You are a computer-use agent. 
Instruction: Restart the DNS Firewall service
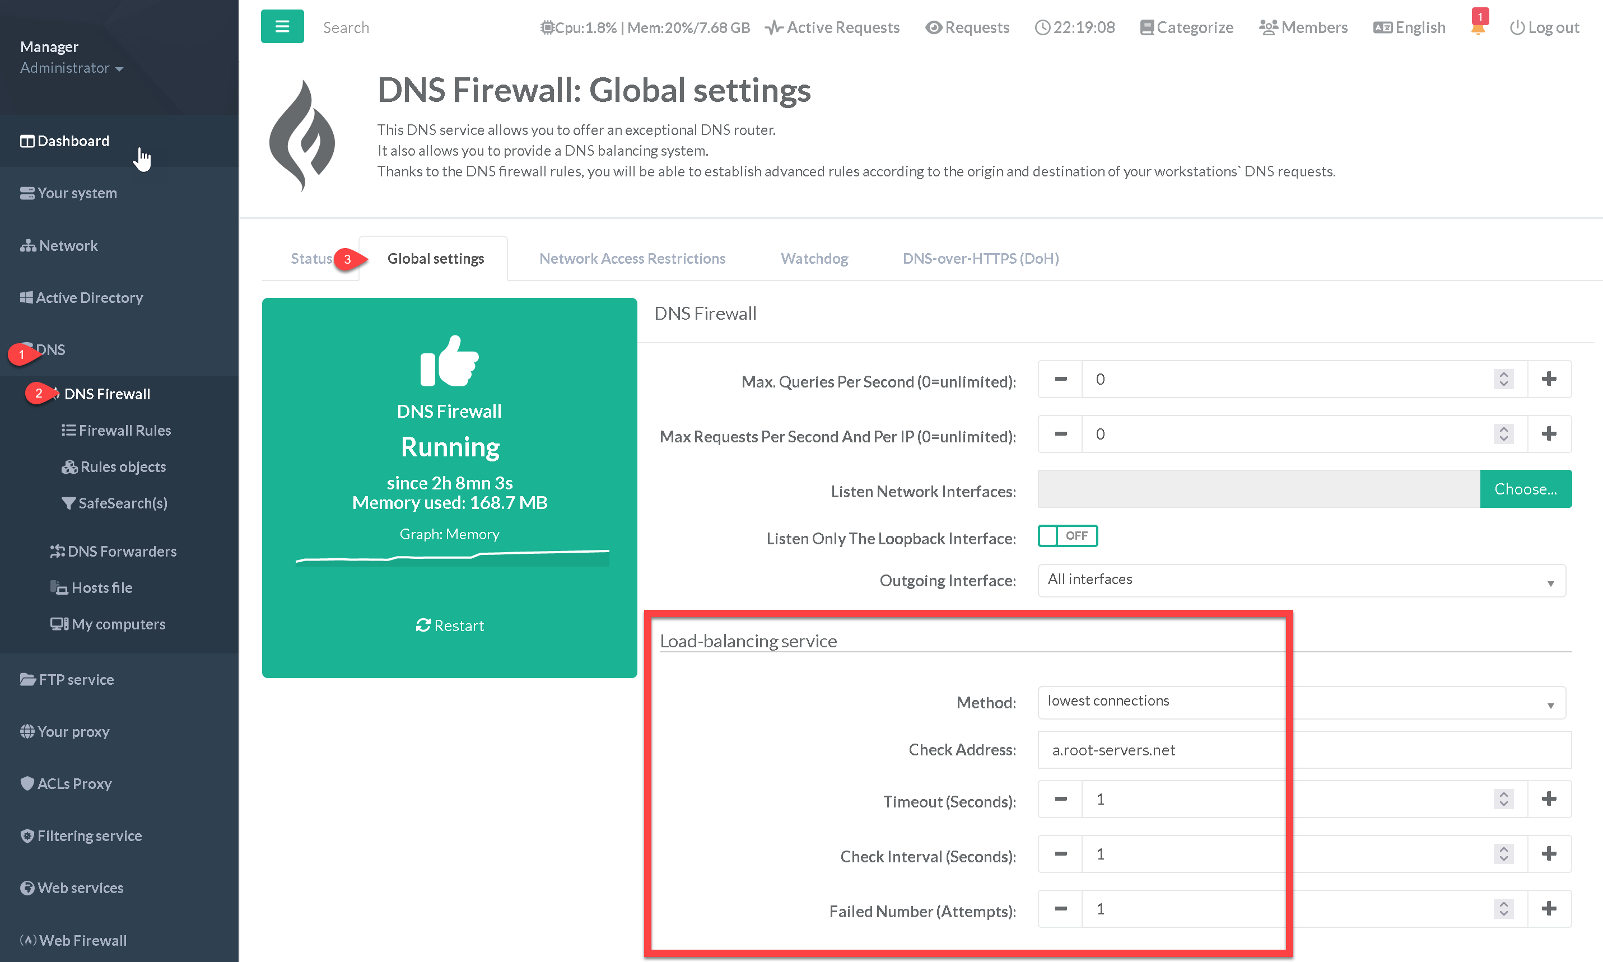tap(450, 625)
